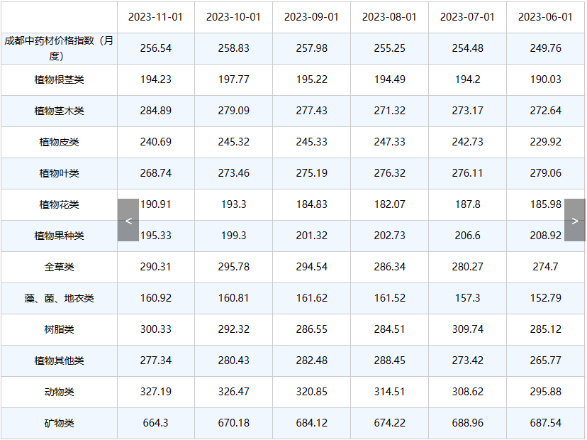Click the 成都中药材价格指数 row label
Screen dimensions: 587x440
coord(59,48)
